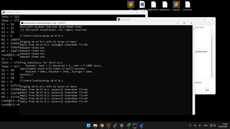
Task: Open the network status tray icon
Action: coord(211,125)
